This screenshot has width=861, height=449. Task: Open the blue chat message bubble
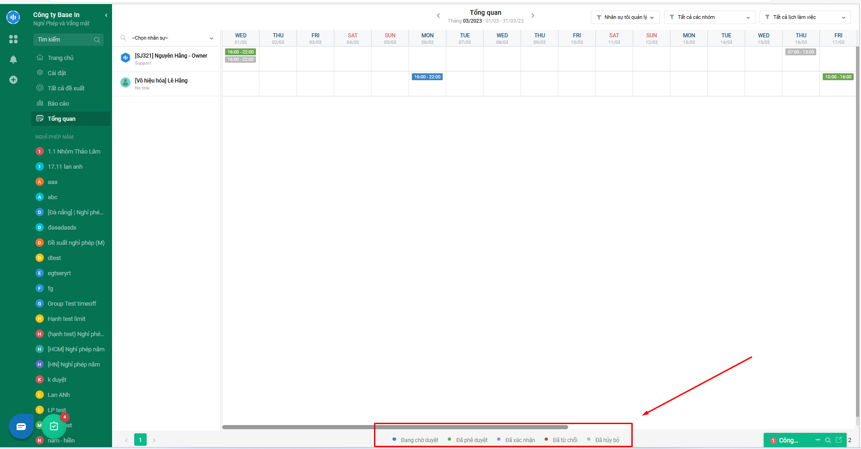coord(21,426)
